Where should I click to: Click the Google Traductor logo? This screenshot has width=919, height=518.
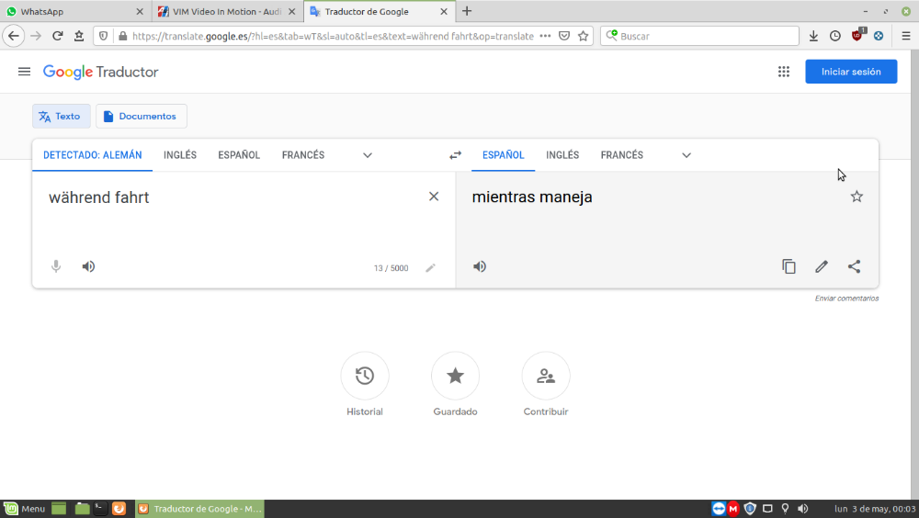point(101,72)
